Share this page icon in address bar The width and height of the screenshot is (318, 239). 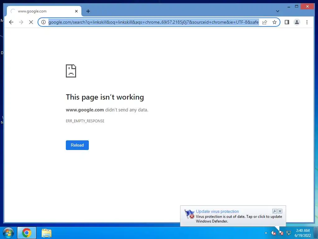[265, 22]
